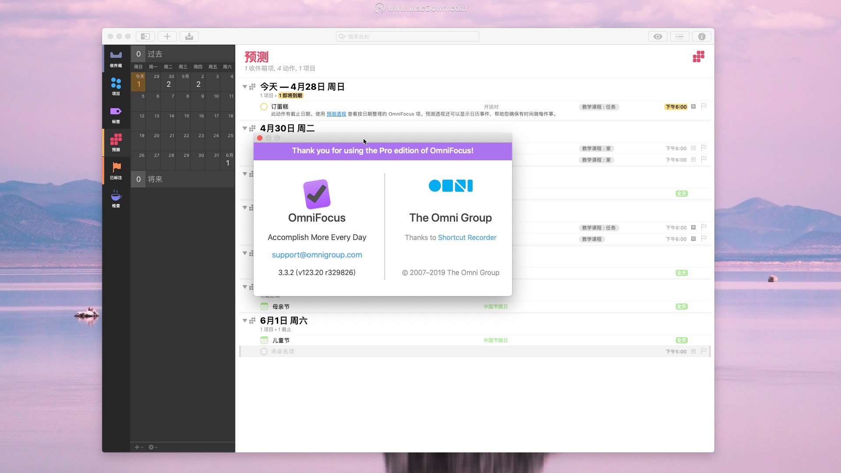Image resolution: width=841 pixels, height=473 pixels.
Task: Collapse the 今天 — 4月28日 周日 section
Action: 245,87
